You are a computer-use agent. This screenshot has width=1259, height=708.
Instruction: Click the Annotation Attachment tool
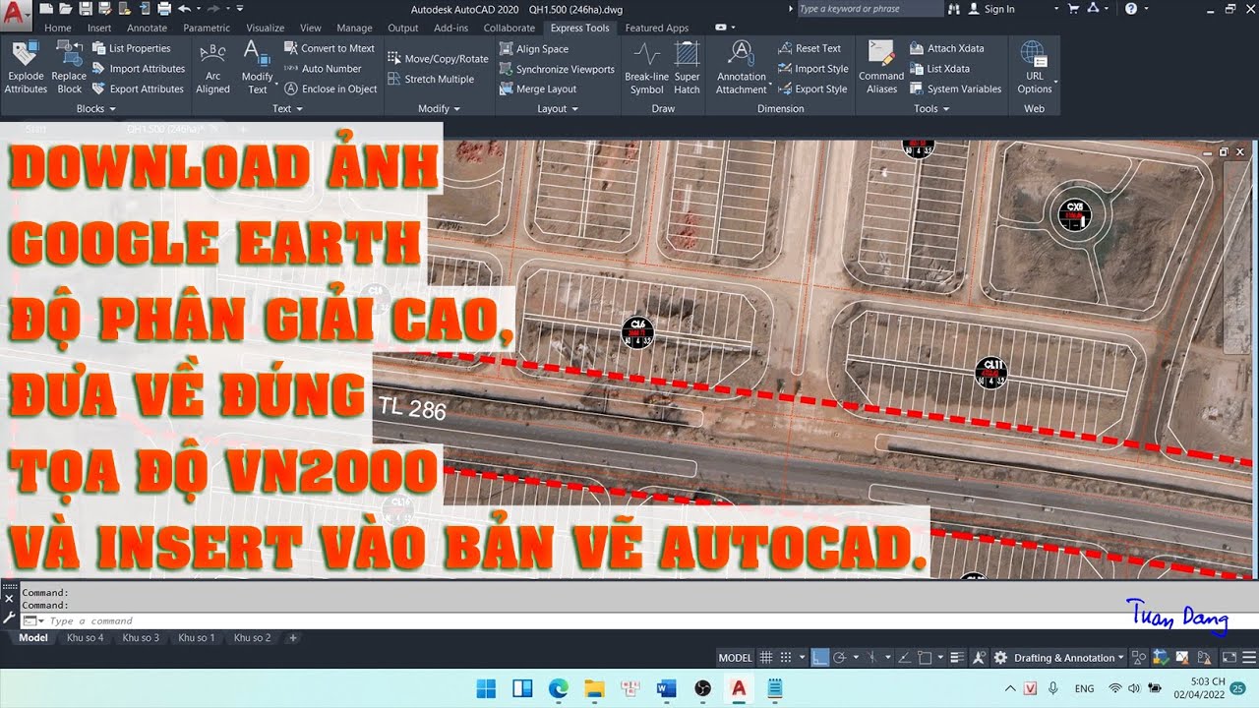pyautogui.click(x=741, y=68)
